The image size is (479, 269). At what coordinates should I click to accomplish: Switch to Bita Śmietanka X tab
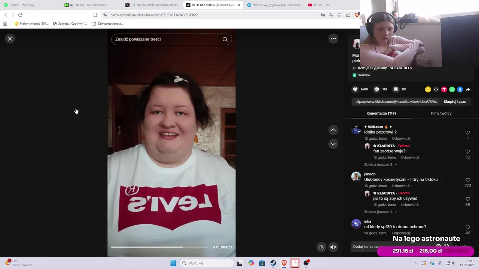click(x=153, y=5)
